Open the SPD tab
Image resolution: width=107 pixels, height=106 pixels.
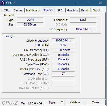click(60, 10)
